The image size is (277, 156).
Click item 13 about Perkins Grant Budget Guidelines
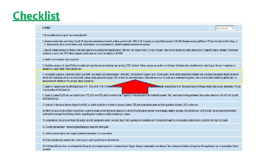[x=142, y=133]
